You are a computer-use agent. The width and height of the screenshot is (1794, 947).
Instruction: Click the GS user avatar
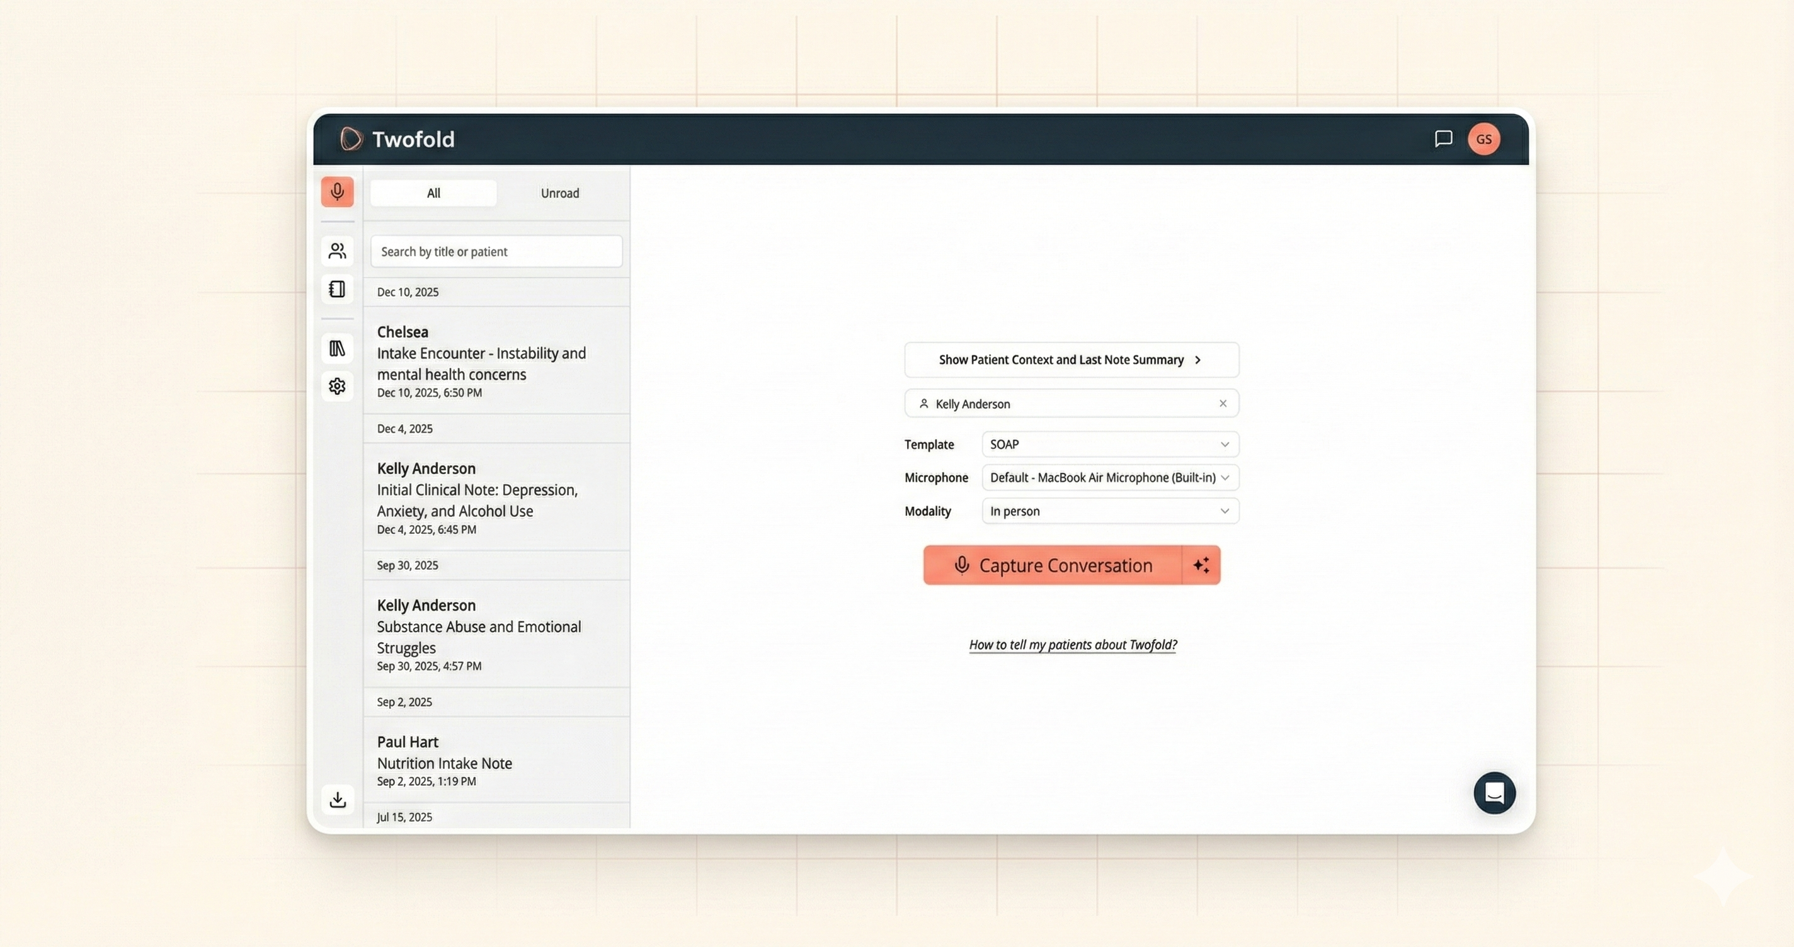pos(1483,139)
